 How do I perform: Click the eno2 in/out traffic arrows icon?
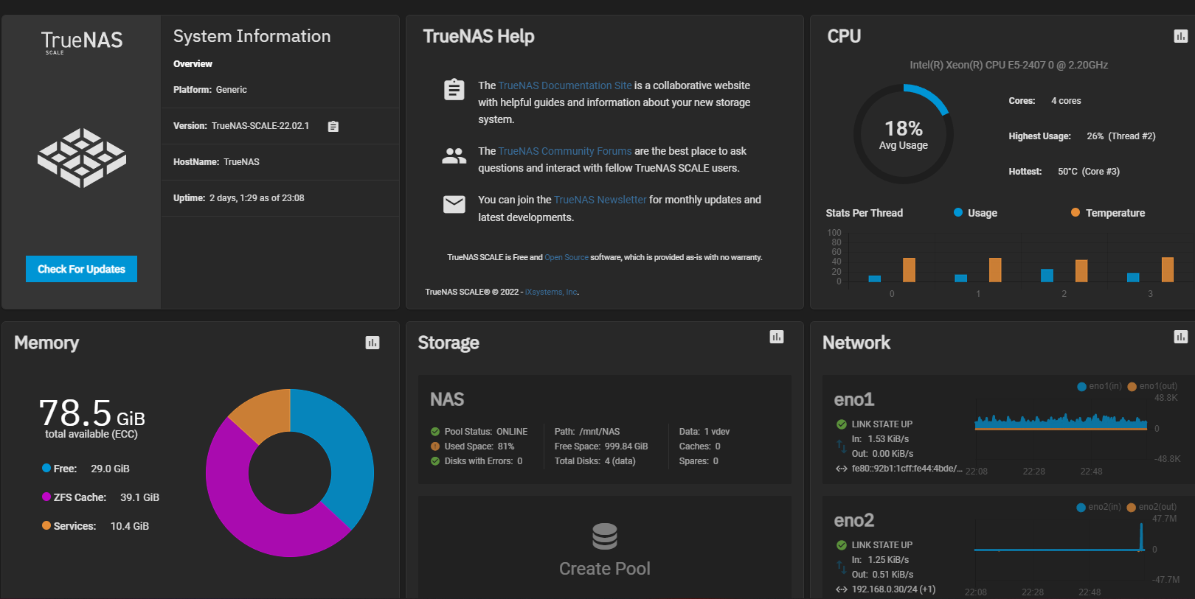842,567
